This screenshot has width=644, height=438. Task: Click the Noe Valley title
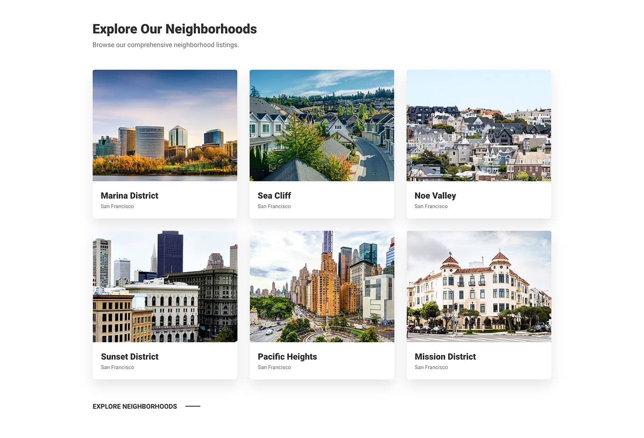click(x=435, y=196)
